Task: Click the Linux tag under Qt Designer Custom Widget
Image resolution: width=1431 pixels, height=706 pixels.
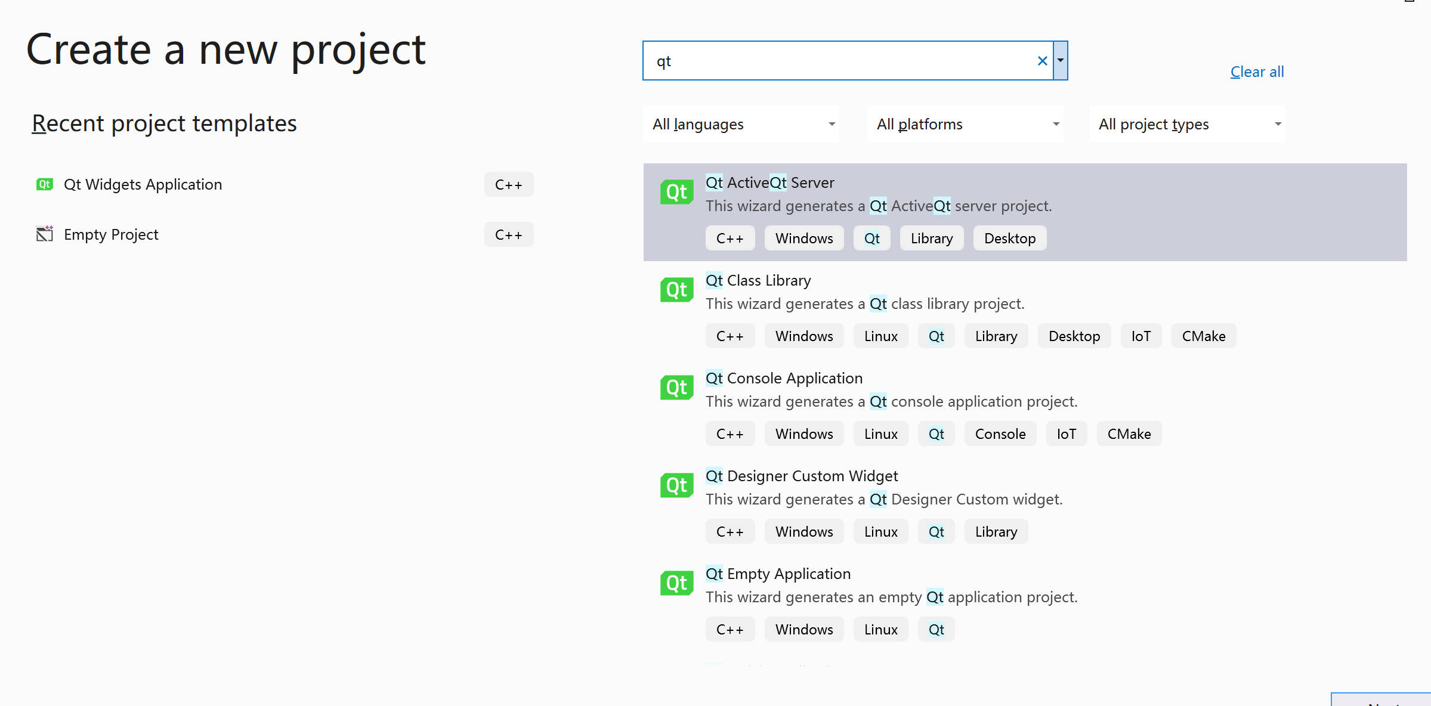Action: 880,531
